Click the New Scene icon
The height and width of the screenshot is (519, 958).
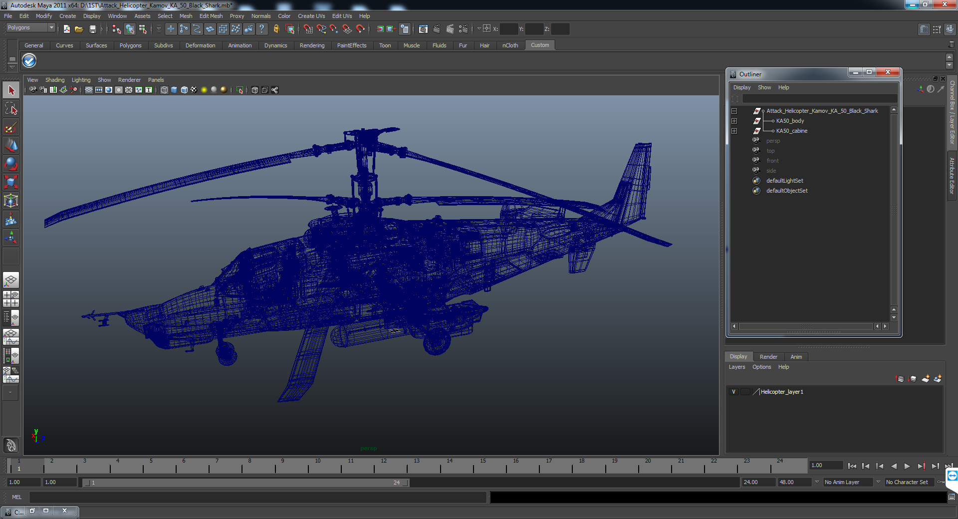click(66, 29)
